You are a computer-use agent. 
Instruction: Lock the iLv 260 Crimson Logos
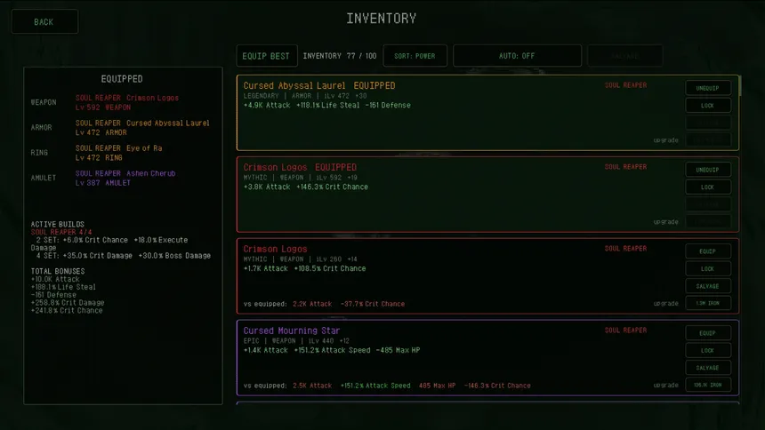707,268
